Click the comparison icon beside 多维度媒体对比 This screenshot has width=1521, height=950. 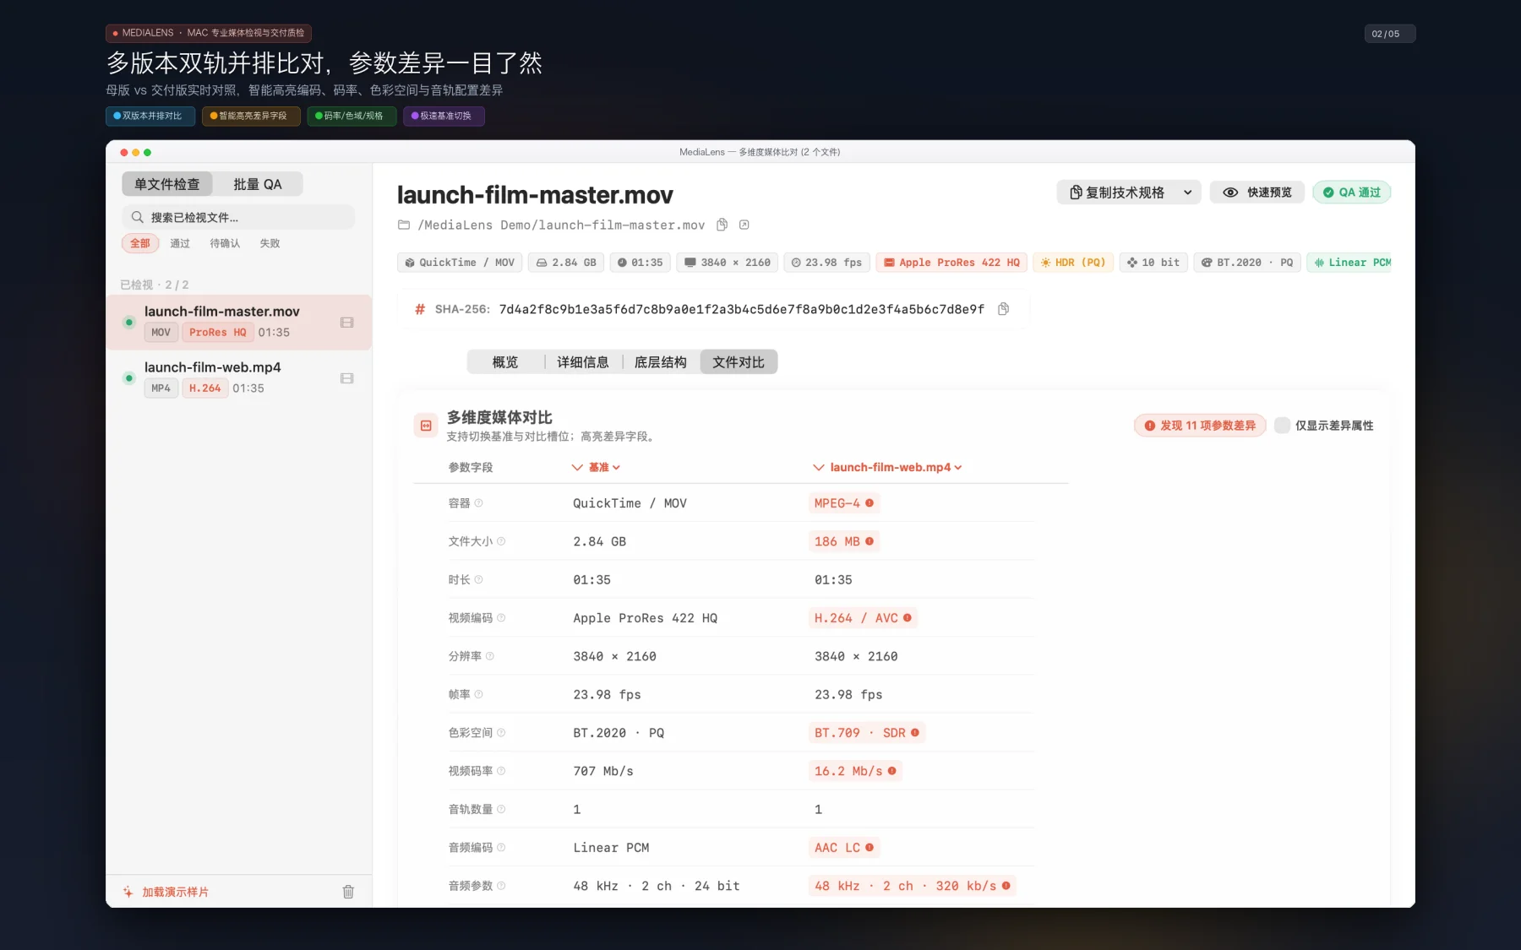426,426
